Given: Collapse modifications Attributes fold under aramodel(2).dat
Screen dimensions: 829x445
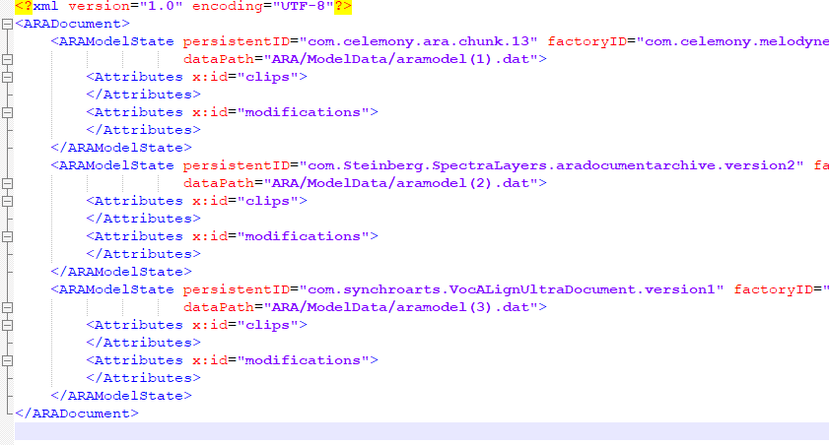Looking at the screenshot, I should (x=8, y=236).
